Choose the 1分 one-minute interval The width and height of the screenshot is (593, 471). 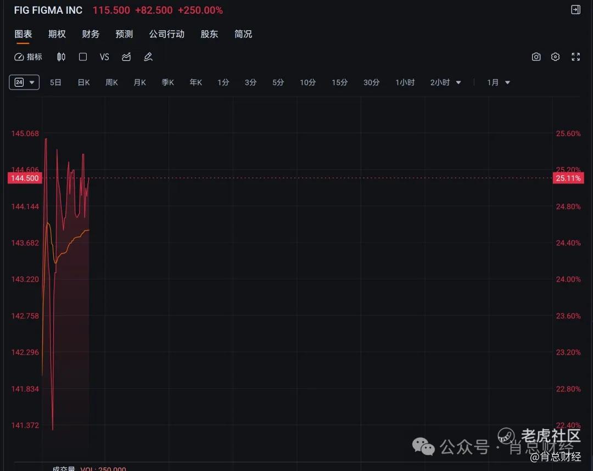pos(223,82)
